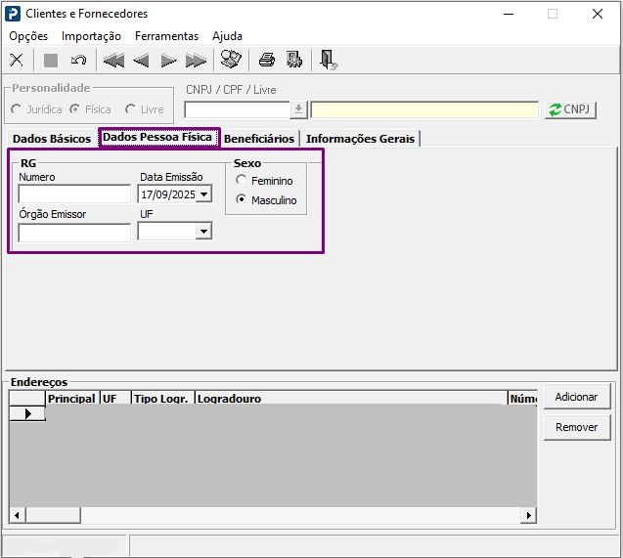Click the undo arrow toolbar icon

(79, 61)
